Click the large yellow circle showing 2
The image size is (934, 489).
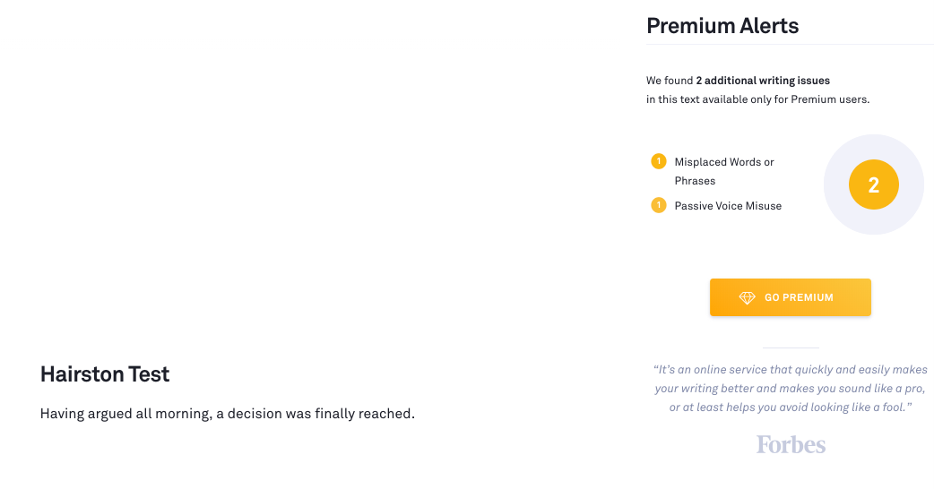(x=873, y=184)
